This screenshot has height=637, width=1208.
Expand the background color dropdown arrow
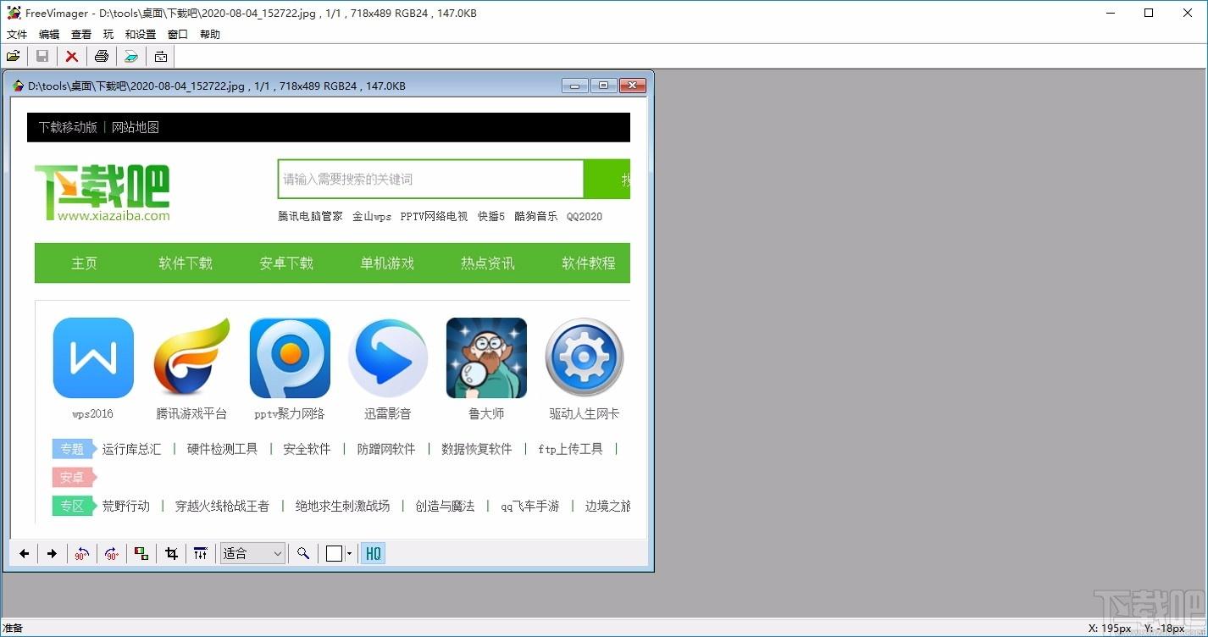coord(349,554)
